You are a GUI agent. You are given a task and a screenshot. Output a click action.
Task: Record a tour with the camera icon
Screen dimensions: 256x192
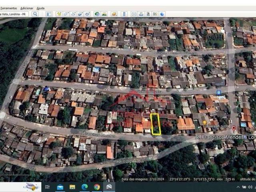(x=87, y=14)
